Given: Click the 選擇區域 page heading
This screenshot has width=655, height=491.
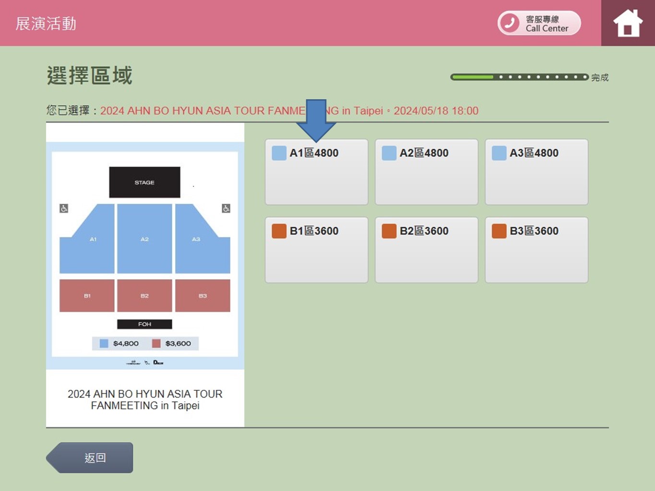Looking at the screenshot, I should point(89,76).
